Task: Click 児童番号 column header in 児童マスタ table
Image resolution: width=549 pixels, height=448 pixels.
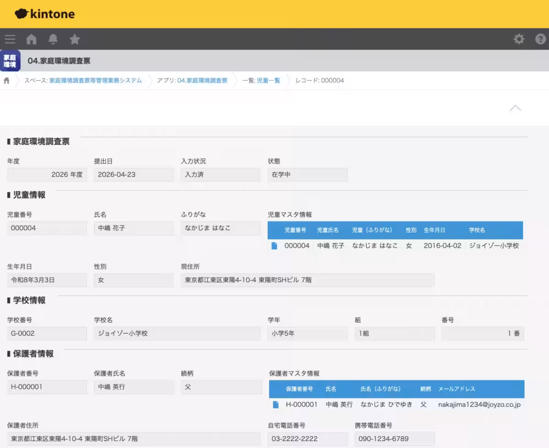Action: [x=296, y=230]
